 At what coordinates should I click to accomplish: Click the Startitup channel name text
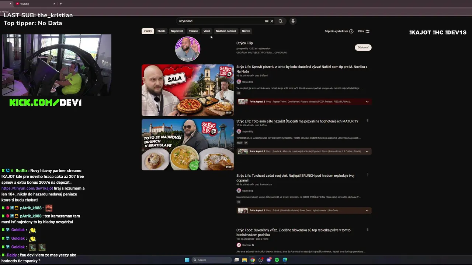coord(246,245)
